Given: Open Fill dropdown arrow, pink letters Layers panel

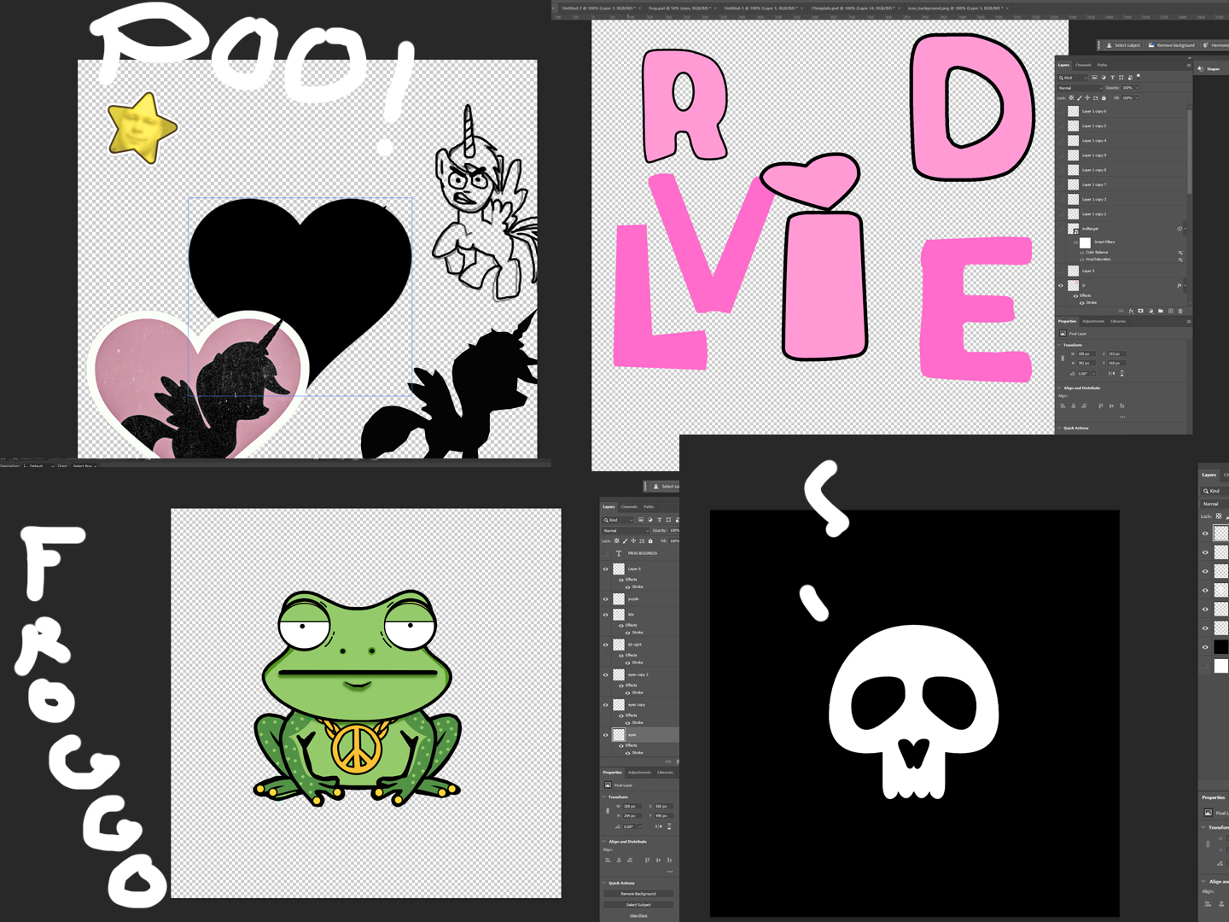Looking at the screenshot, I should point(1137,98).
